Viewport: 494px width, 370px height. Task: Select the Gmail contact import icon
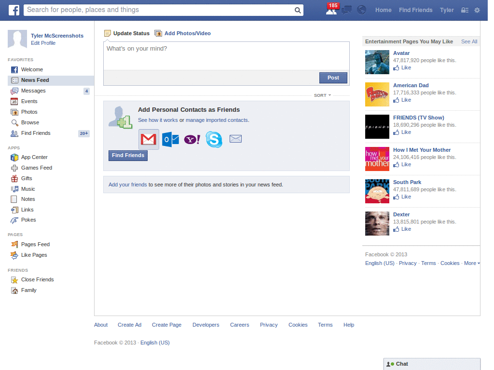149,139
